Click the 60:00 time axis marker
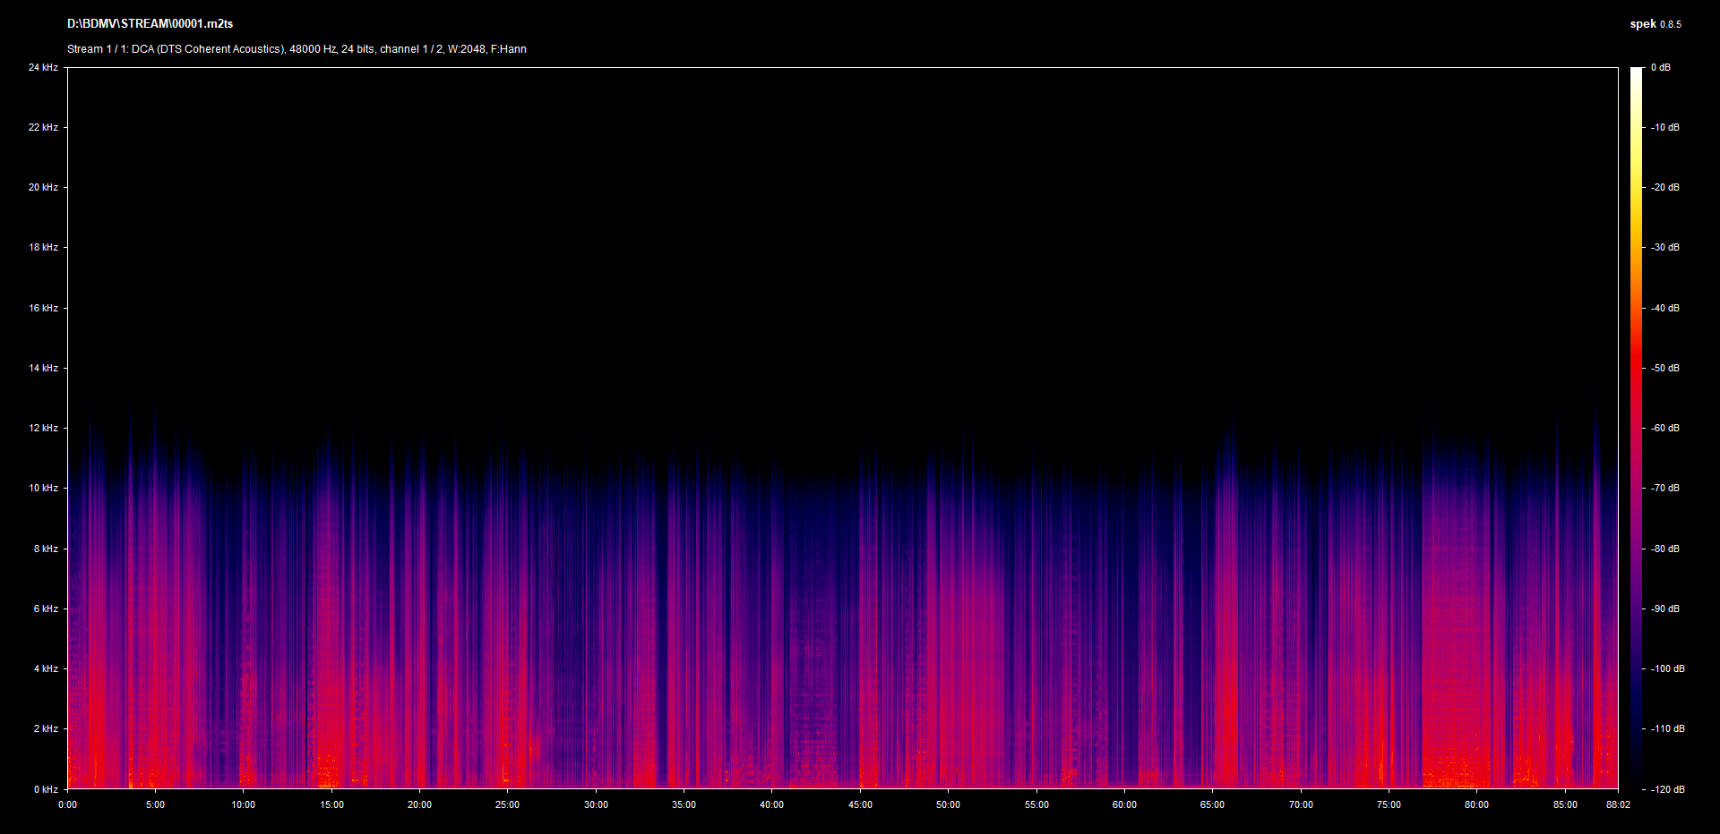Image resolution: width=1720 pixels, height=834 pixels. pyautogui.click(x=1124, y=805)
